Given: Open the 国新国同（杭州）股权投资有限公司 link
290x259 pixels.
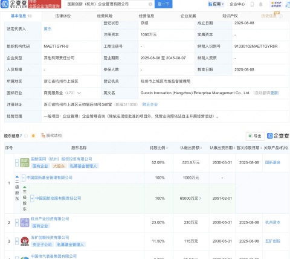Looking at the screenshot, I should (62, 159).
